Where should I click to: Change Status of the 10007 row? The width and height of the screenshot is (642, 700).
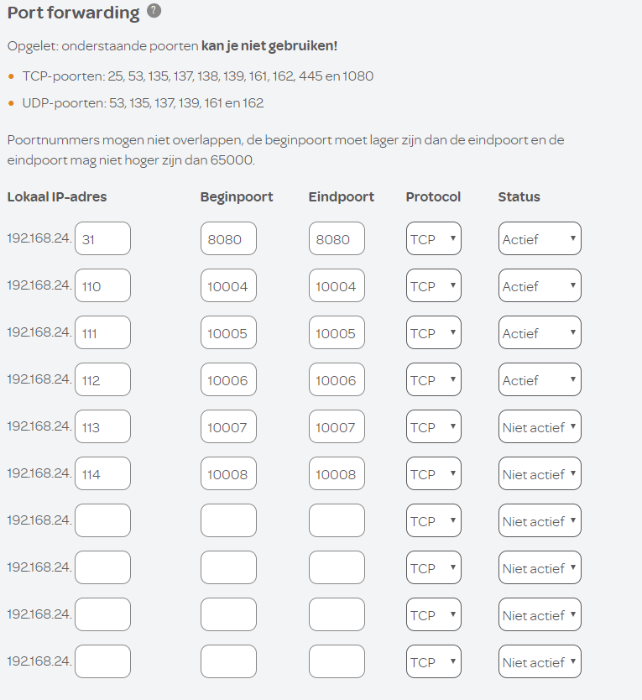pyautogui.click(x=540, y=427)
